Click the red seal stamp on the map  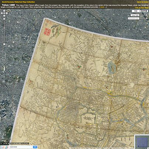[48, 32]
